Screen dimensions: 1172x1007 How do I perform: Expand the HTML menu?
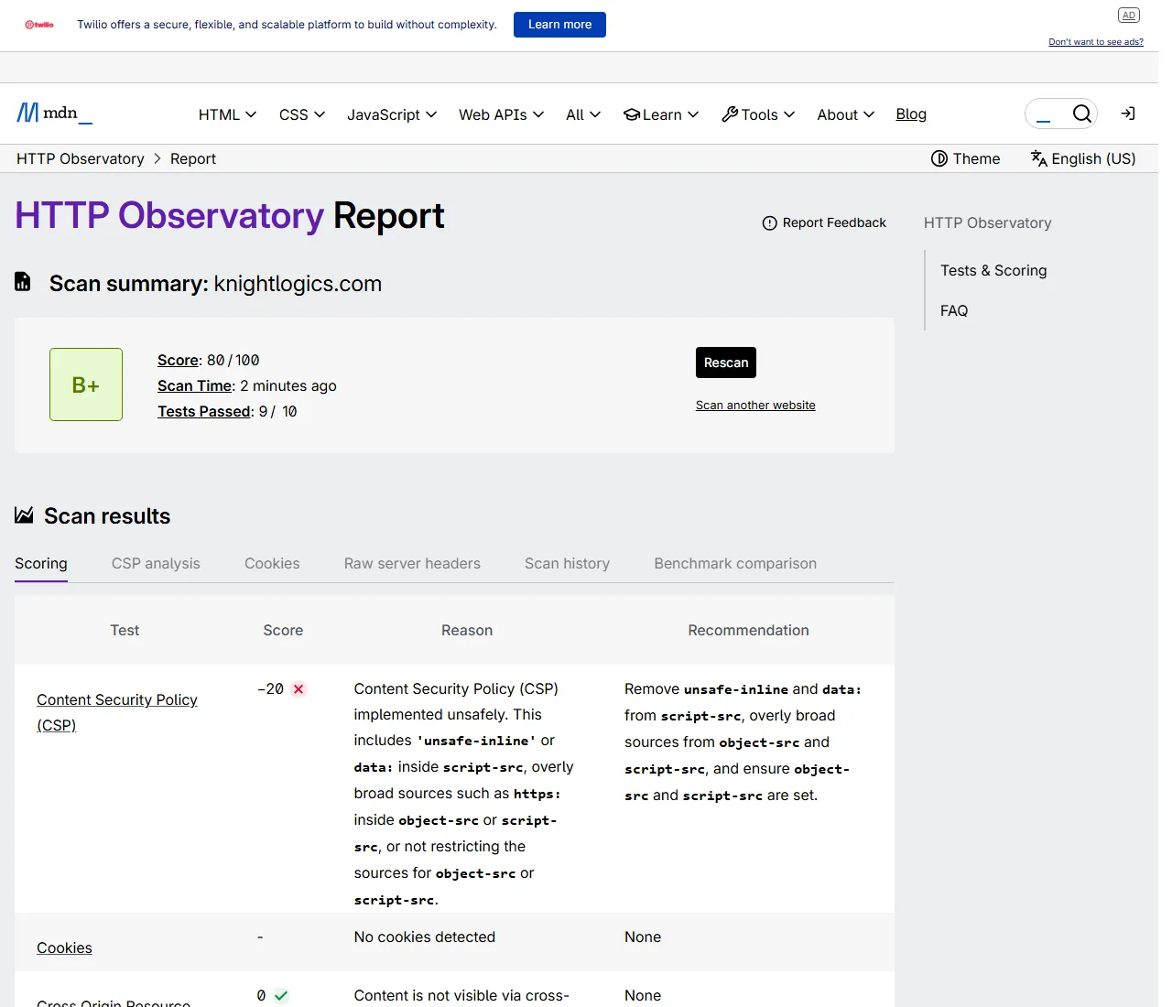click(x=227, y=114)
